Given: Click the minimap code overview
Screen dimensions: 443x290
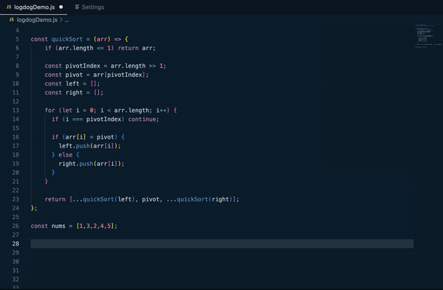Looking at the screenshot, I should (427, 36).
